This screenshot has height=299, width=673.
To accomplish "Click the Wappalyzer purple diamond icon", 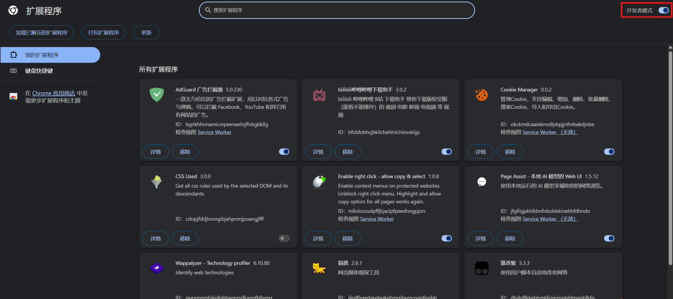I will pyautogui.click(x=156, y=268).
